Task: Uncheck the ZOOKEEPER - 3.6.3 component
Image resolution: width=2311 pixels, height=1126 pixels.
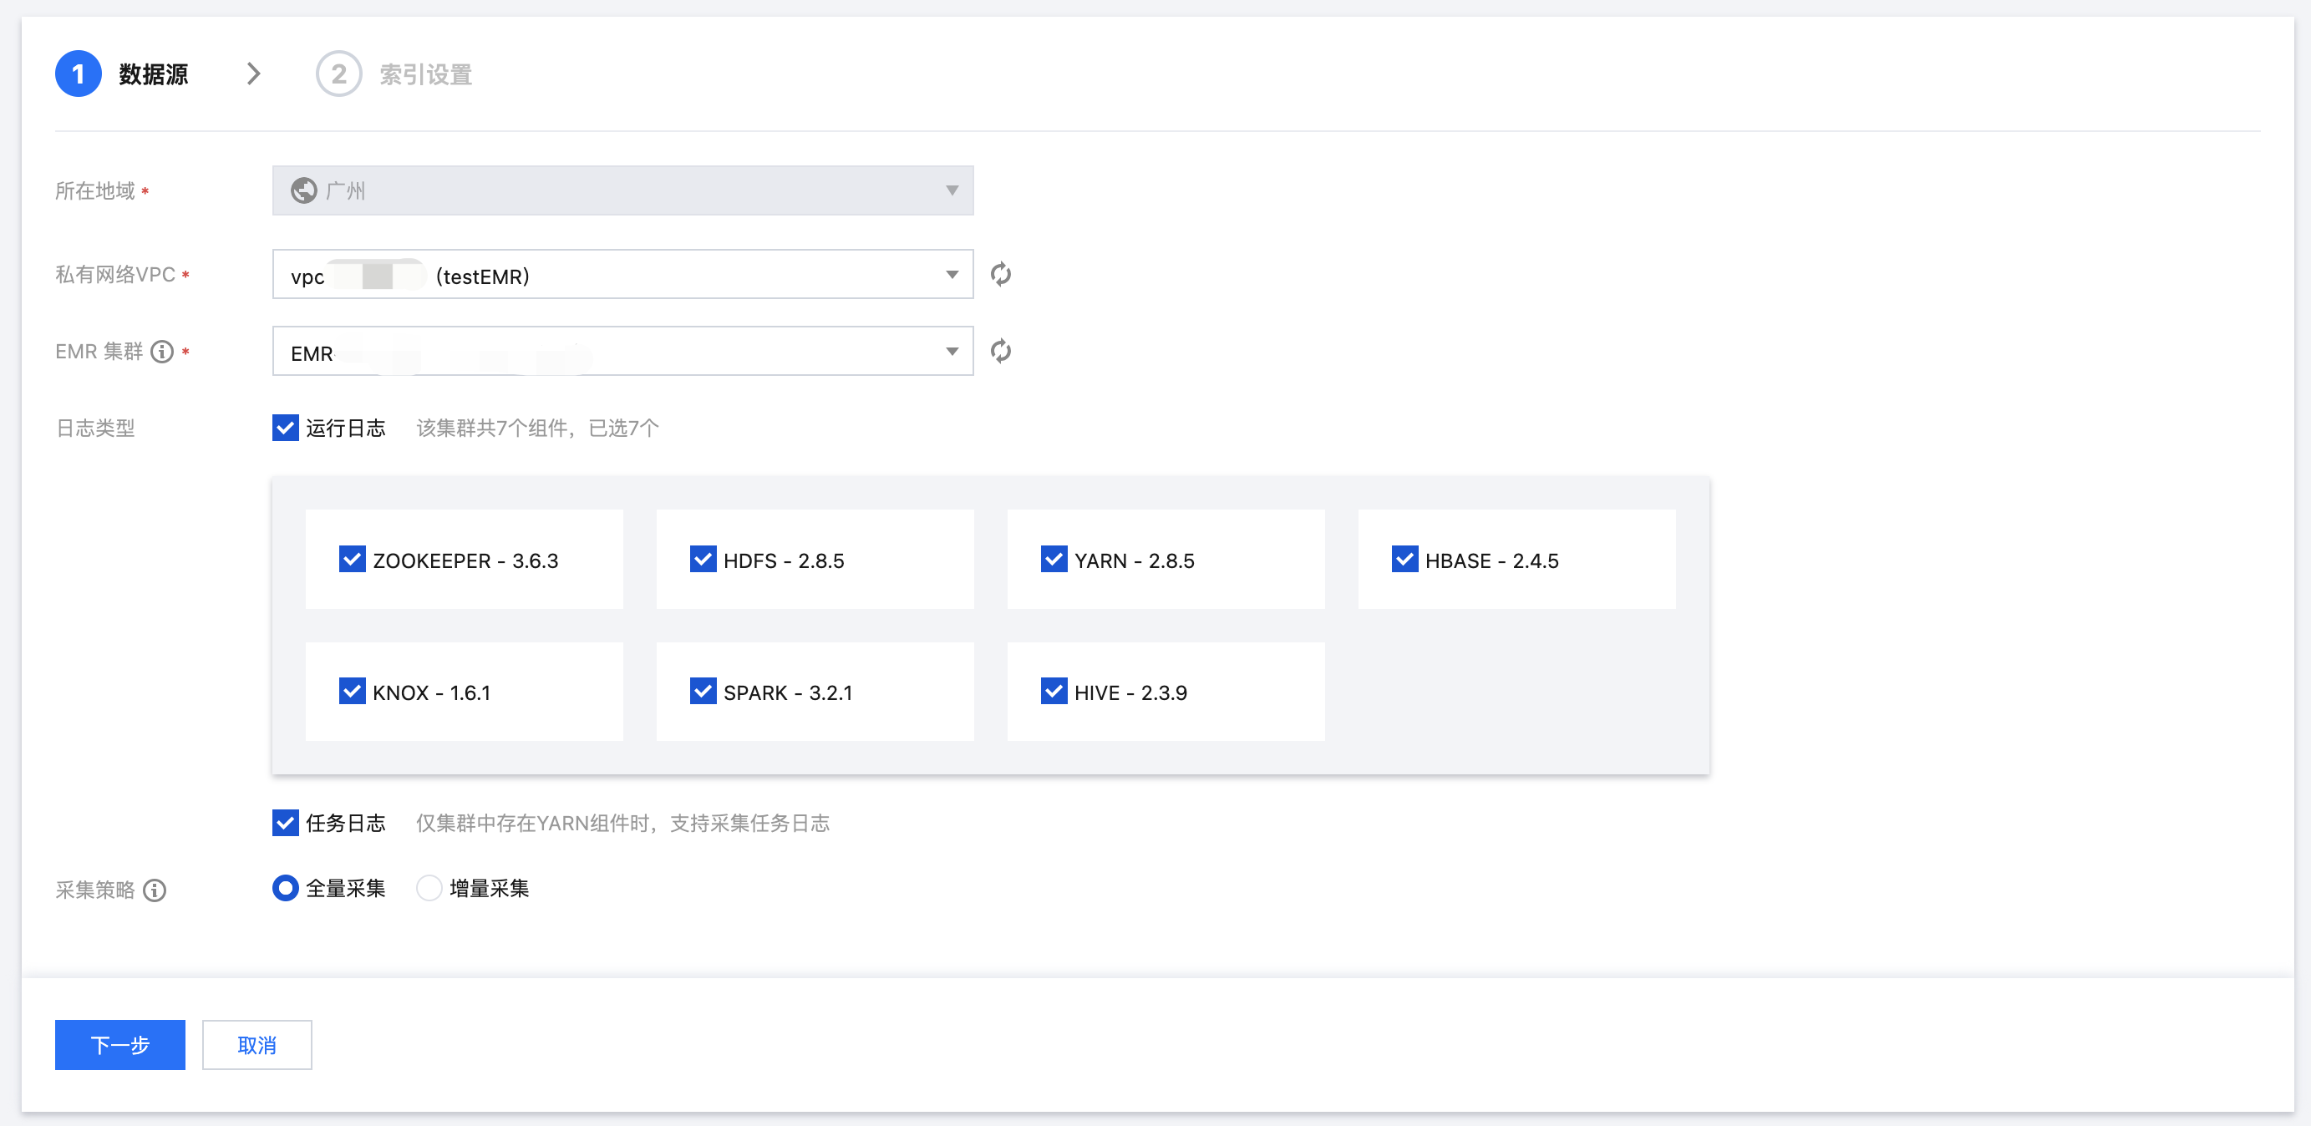Action: click(x=352, y=560)
